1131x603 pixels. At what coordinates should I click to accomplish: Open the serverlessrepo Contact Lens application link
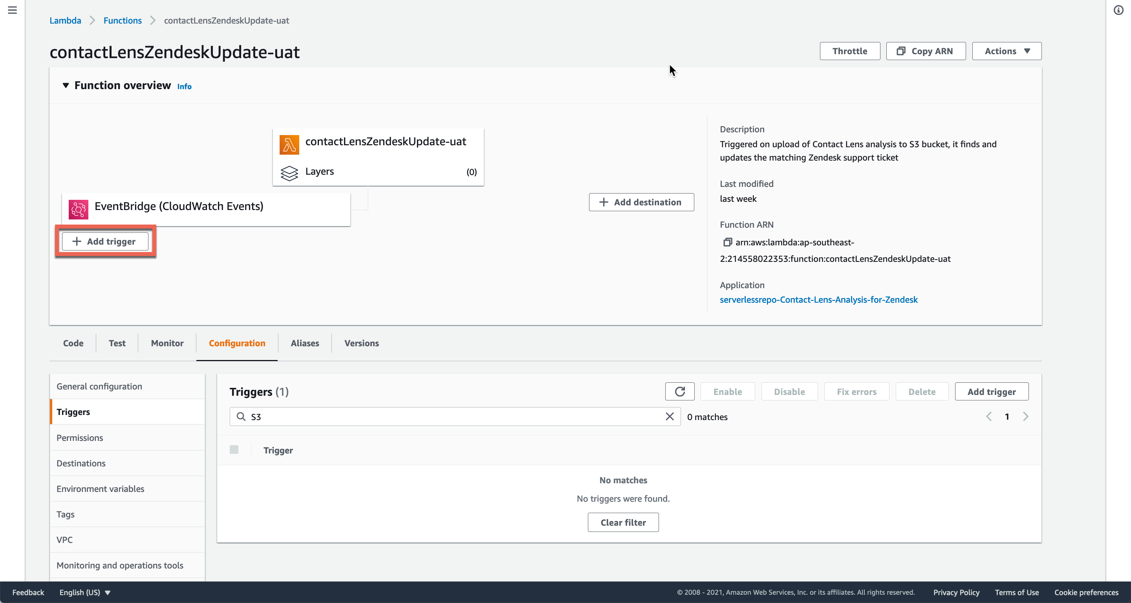click(x=818, y=299)
